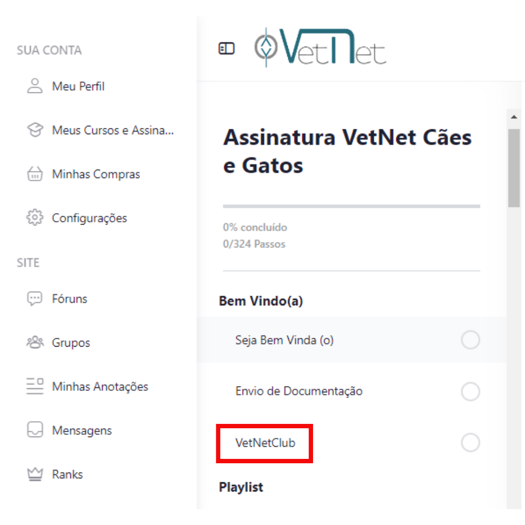
Task: Open Minhas Anotações notes icon
Action: click(x=35, y=386)
